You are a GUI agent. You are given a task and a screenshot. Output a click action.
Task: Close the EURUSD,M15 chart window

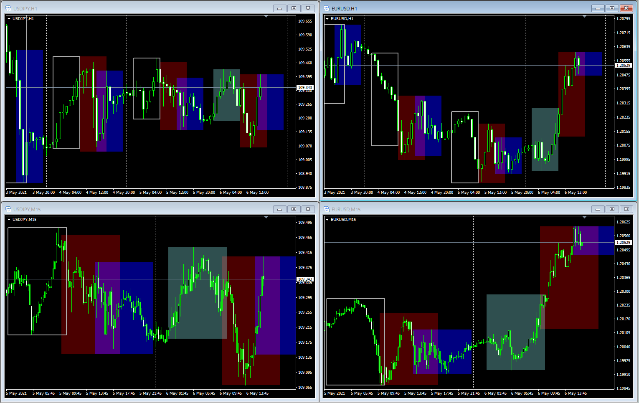[626, 209]
